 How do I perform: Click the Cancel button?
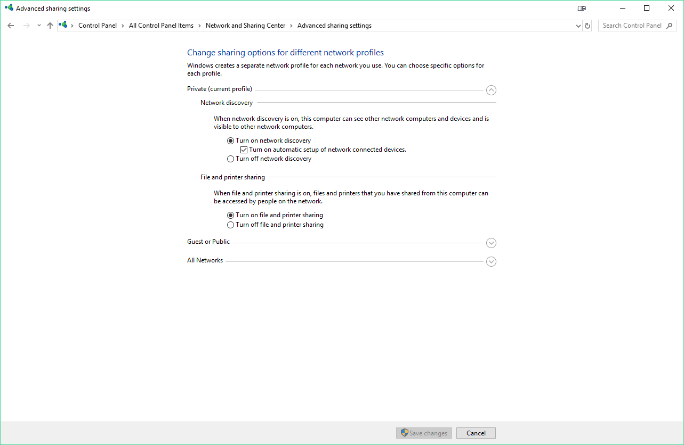pyautogui.click(x=476, y=433)
